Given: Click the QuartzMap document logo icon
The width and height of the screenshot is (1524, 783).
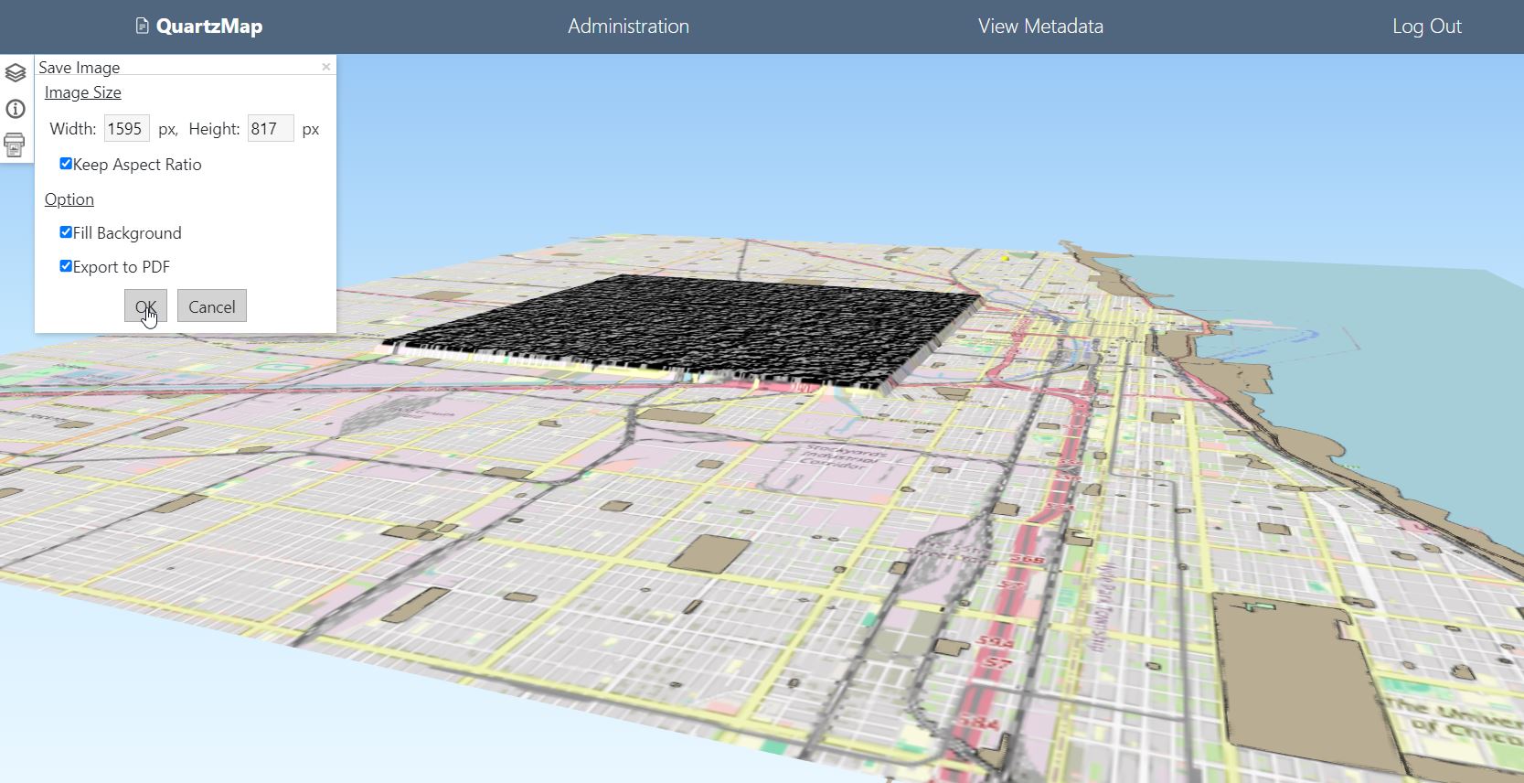Looking at the screenshot, I should pyautogui.click(x=142, y=26).
